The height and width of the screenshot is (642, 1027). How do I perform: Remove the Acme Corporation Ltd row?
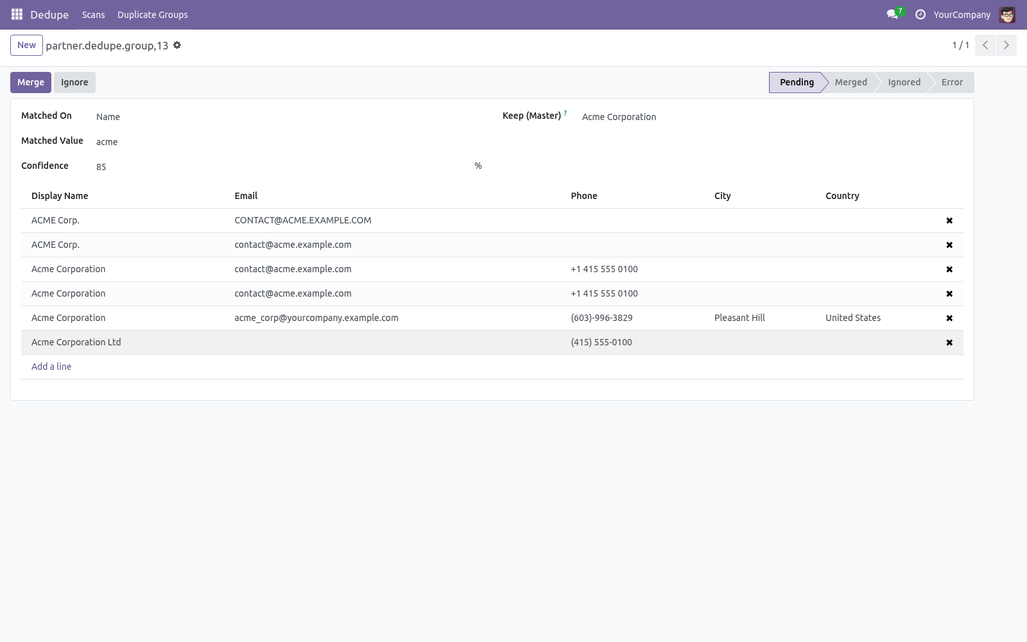coord(949,343)
